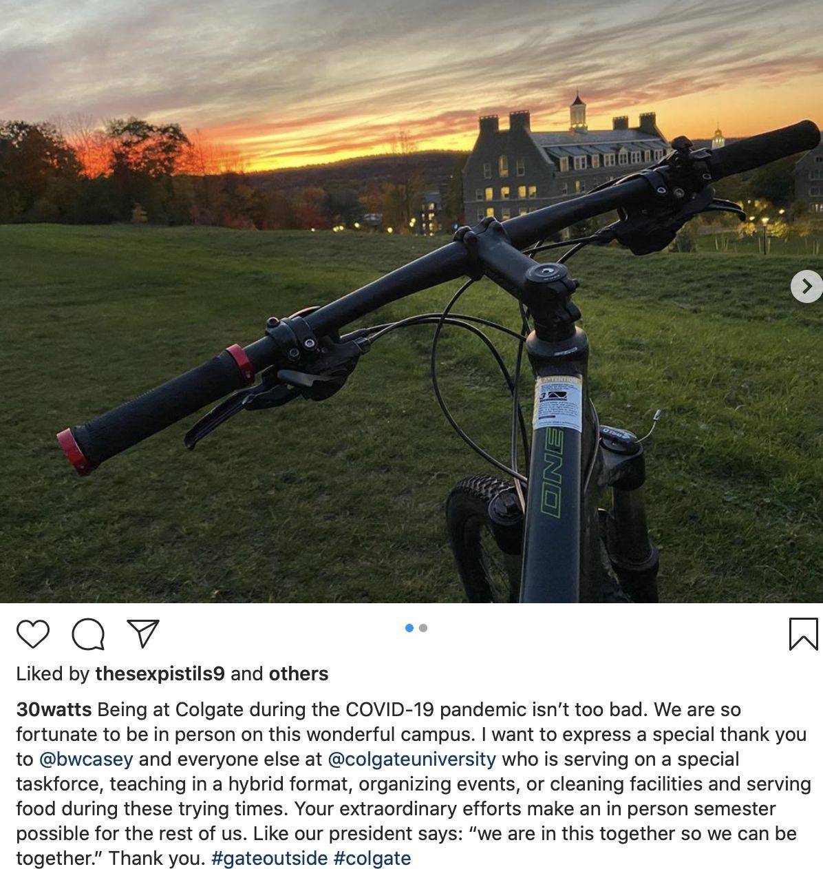This screenshot has width=823, height=869.
Task: Go to next photo with right arrow
Action: [x=806, y=286]
